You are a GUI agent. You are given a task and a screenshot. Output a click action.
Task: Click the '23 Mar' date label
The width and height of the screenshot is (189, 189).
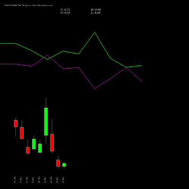tap(45, 180)
